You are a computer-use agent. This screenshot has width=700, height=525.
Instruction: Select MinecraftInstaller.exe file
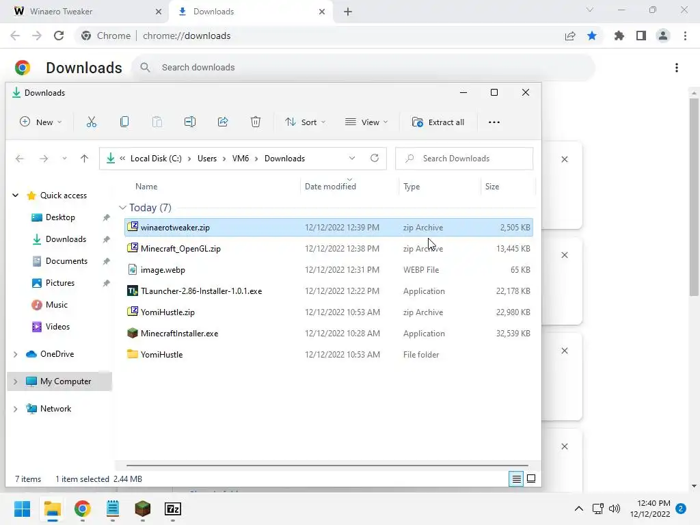329,334
